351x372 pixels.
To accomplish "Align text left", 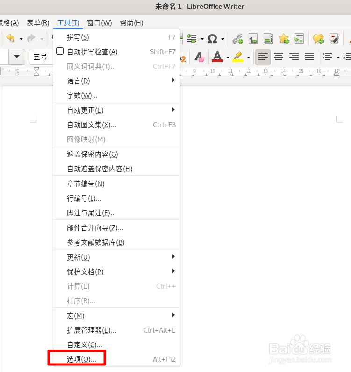I will coord(263,57).
